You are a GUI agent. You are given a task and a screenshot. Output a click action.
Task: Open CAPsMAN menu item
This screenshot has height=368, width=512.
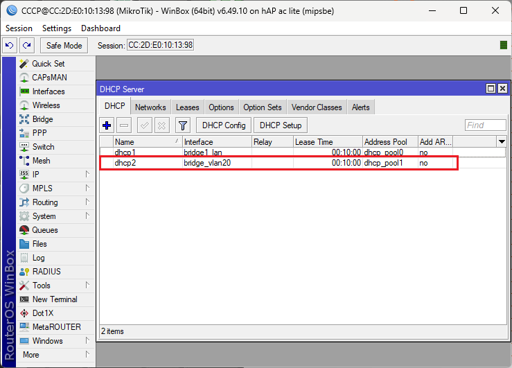tap(55, 78)
